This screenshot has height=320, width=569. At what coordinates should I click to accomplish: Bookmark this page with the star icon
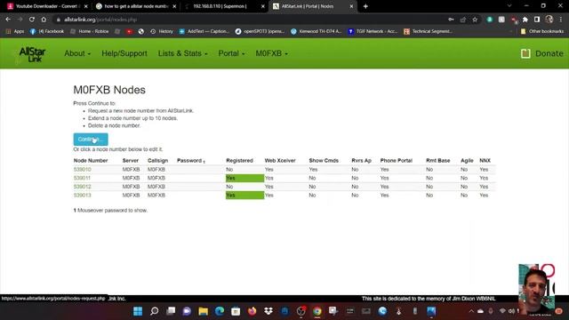(x=475, y=20)
